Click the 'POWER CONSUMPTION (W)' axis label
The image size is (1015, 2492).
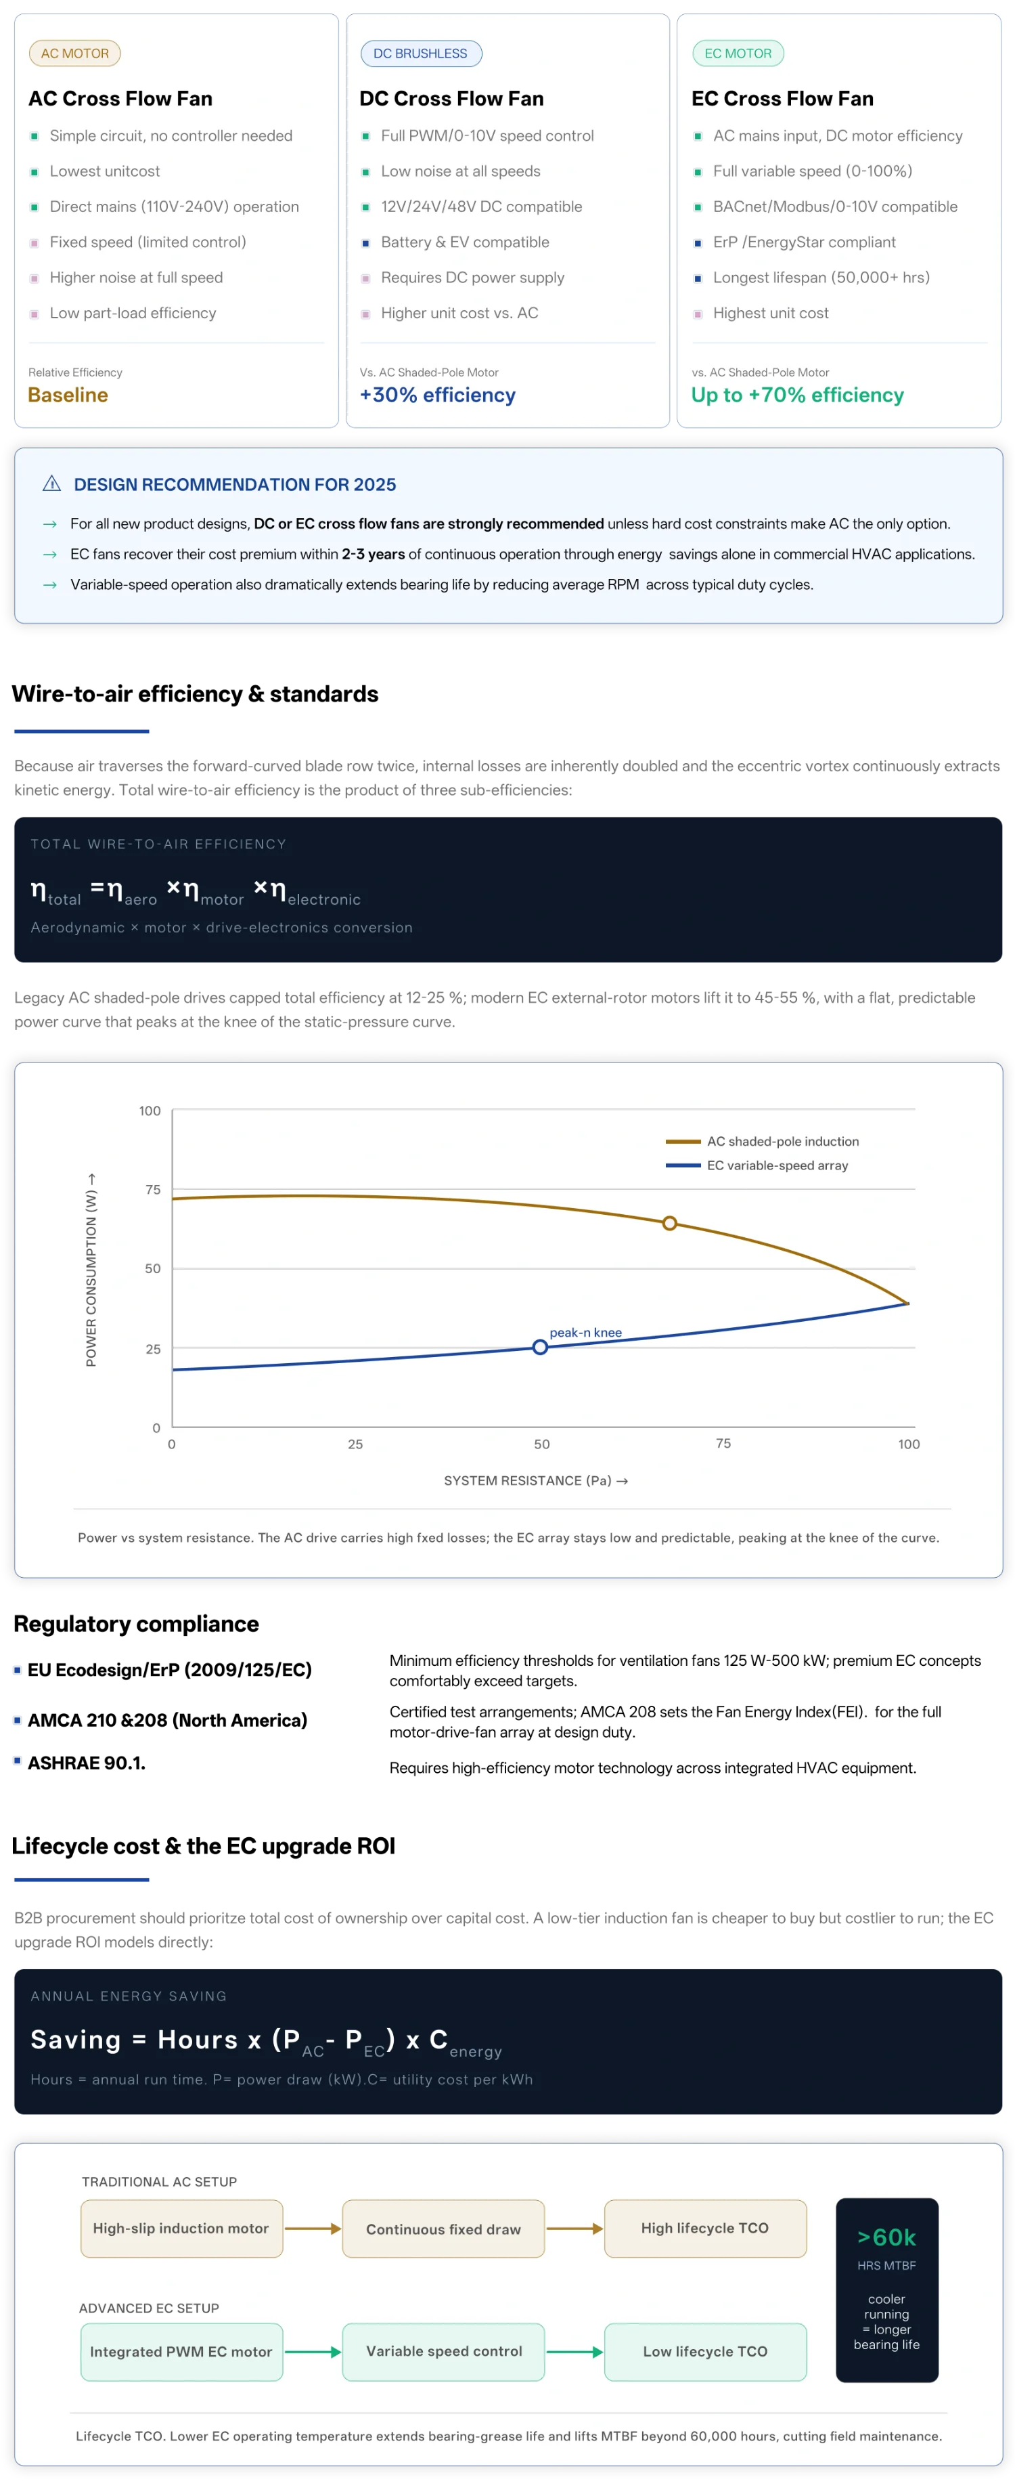(91, 1270)
